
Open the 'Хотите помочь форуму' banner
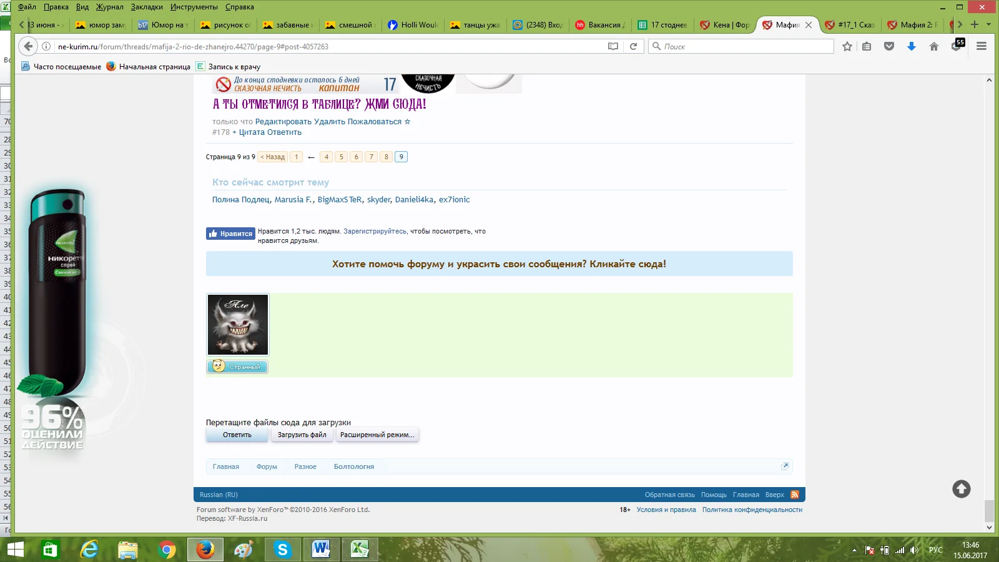[x=499, y=264]
